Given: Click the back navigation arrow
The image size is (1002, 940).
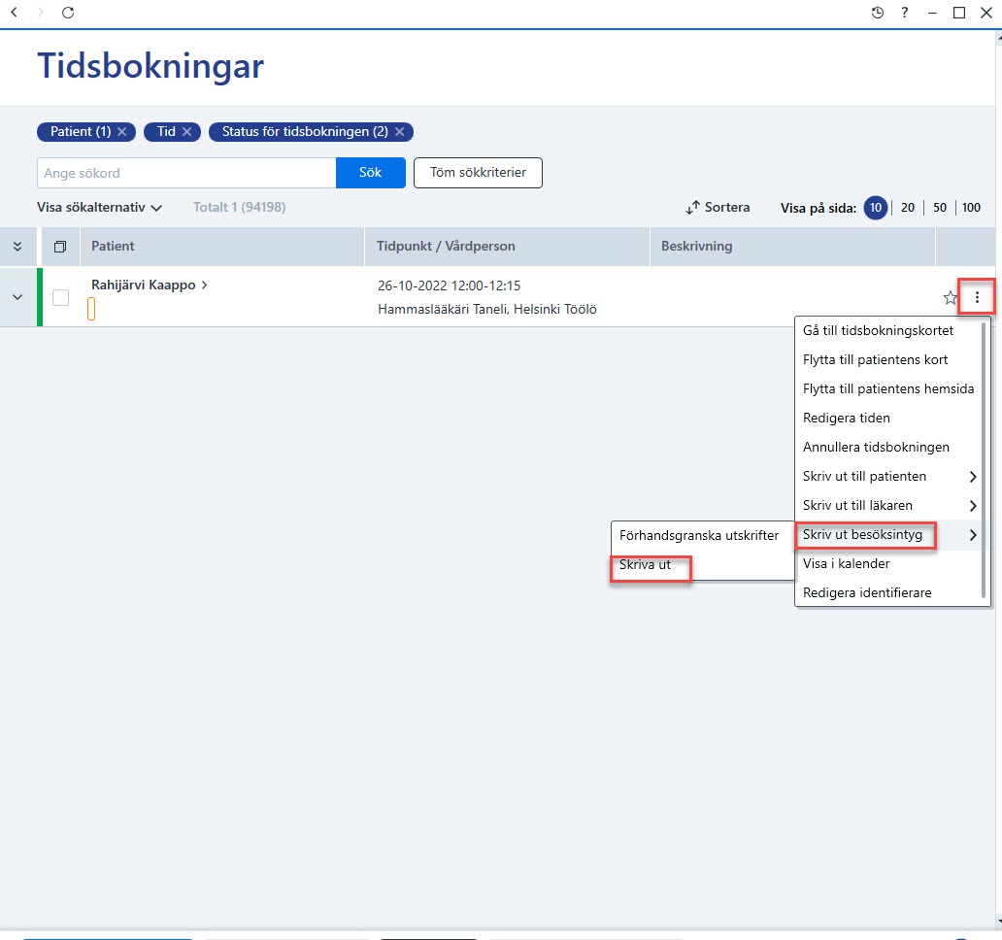Looking at the screenshot, I should [x=14, y=13].
